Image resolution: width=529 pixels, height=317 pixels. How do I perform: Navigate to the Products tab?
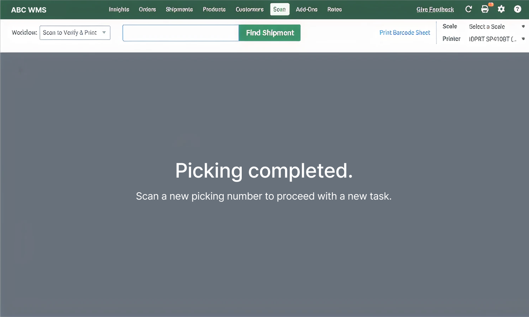[x=214, y=10]
